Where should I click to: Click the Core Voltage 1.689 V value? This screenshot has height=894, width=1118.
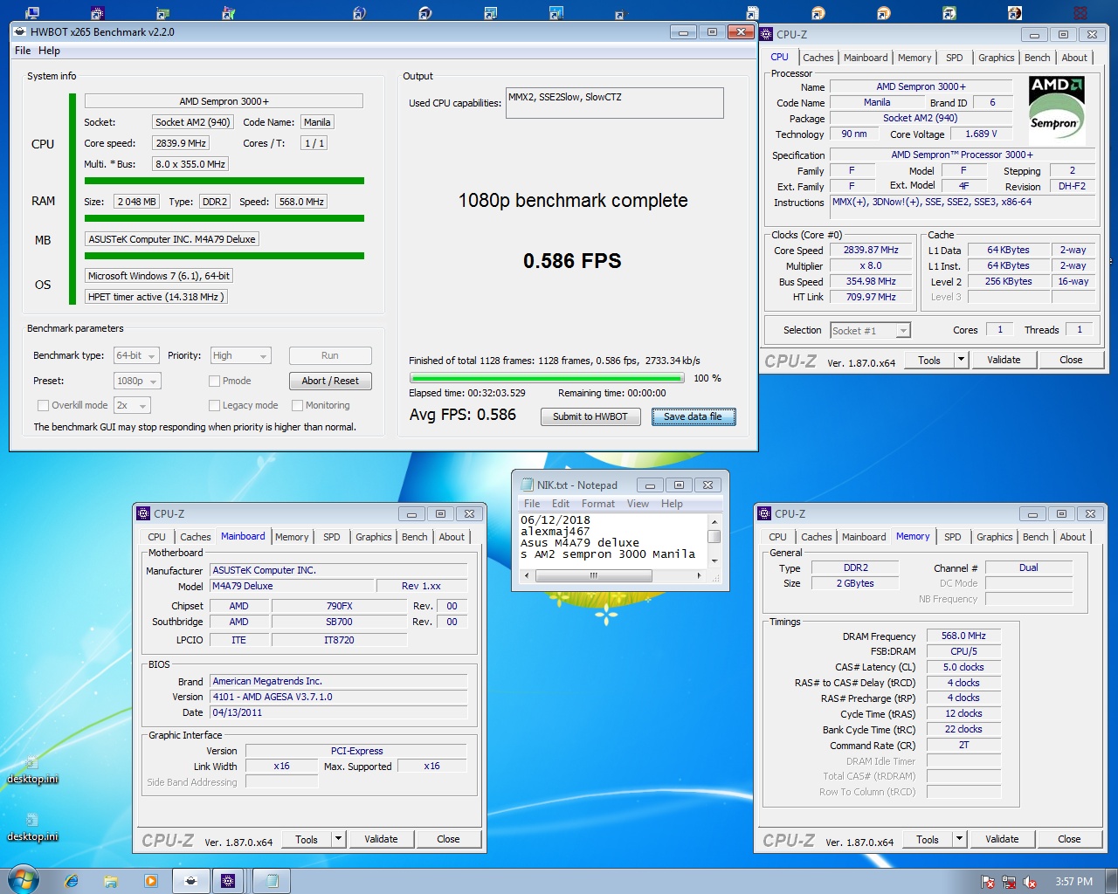[x=981, y=134]
